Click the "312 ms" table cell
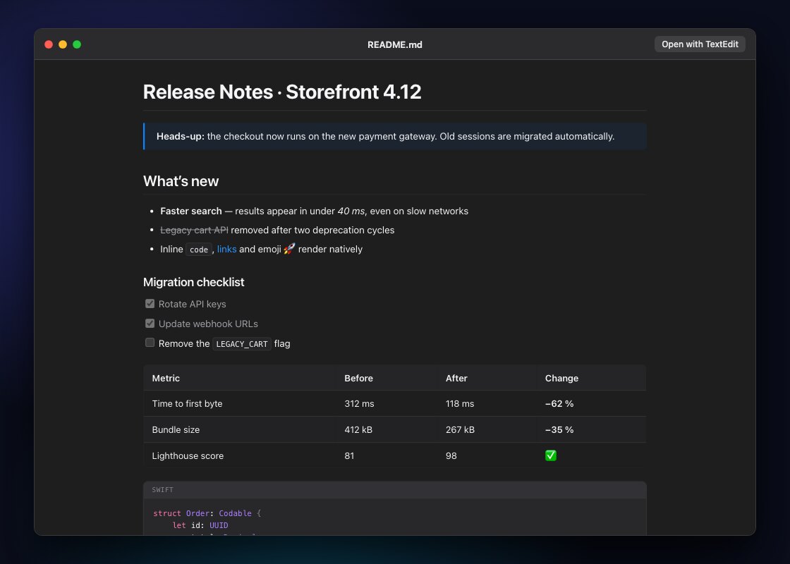Viewport: 790px width, 564px height. point(359,404)
